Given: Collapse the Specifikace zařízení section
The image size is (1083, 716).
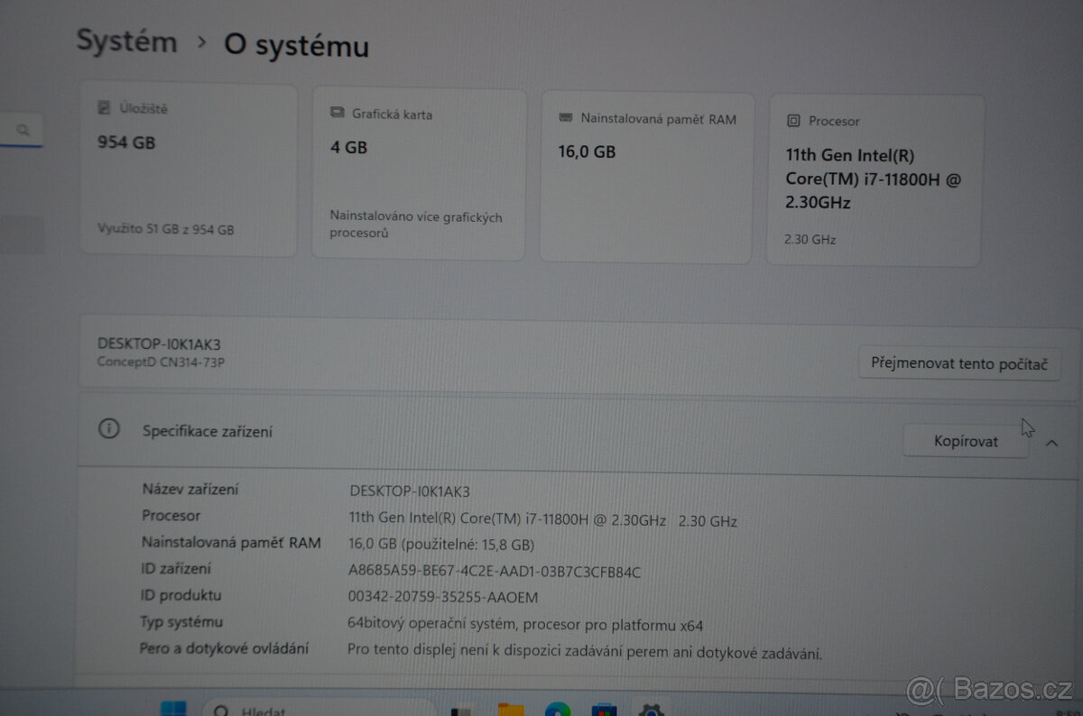Looking at the screenshot, I should (x=1052, y=444).
